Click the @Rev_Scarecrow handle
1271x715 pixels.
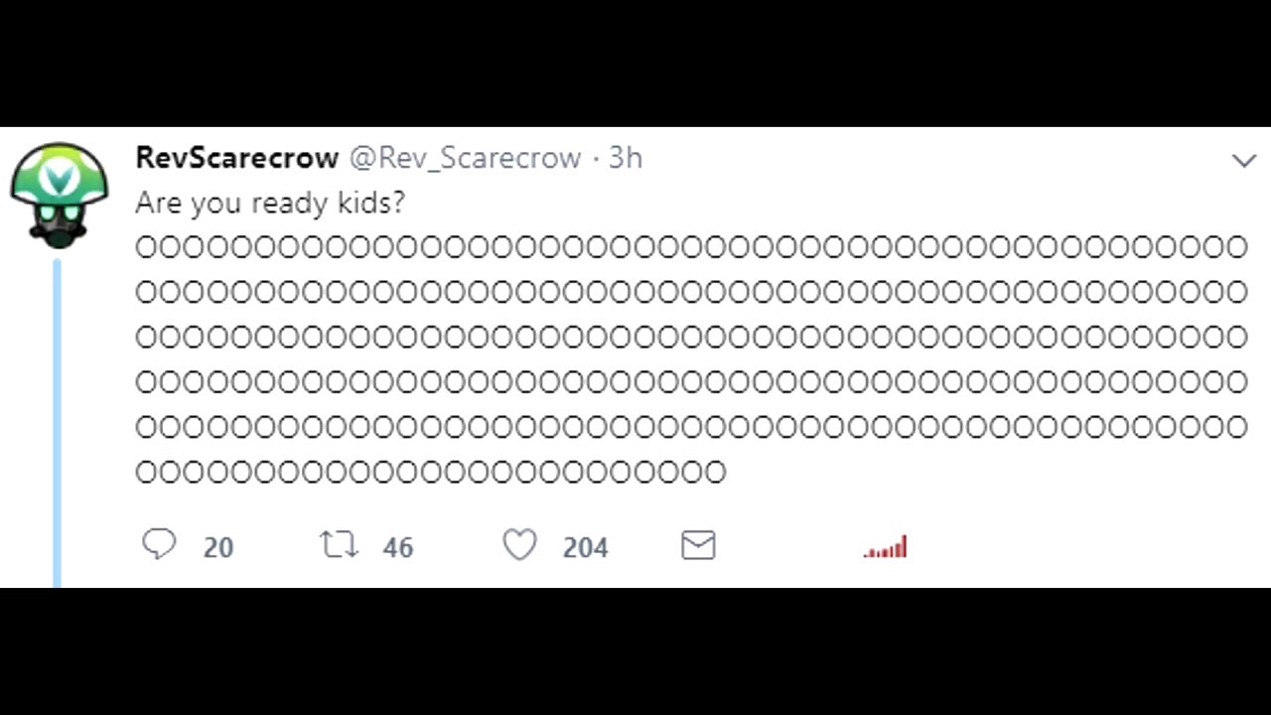point(464,158)
